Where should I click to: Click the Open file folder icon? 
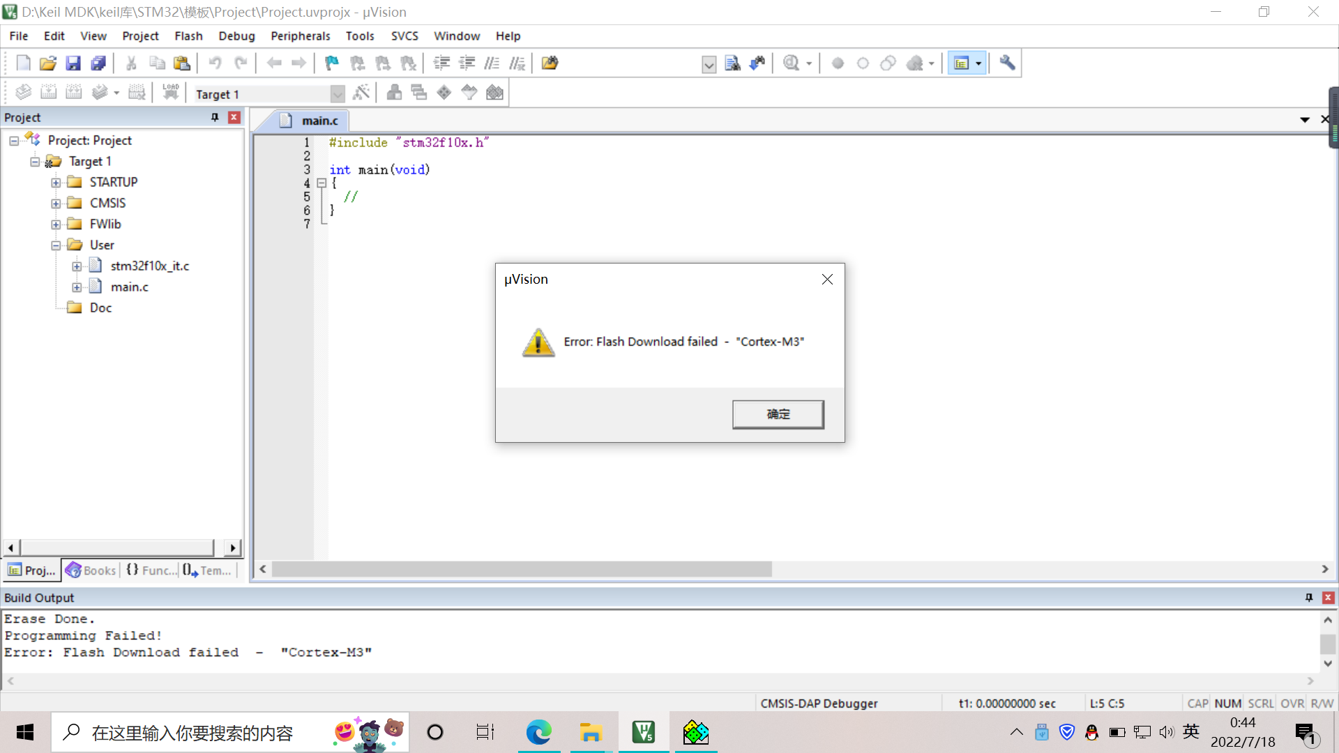[x=48, y=63]
